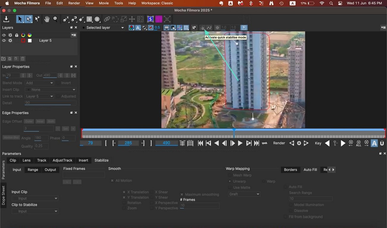This screenshot has height=228, width=387.
Task: Open the Layers panel options menu
Action: point(74,35)
